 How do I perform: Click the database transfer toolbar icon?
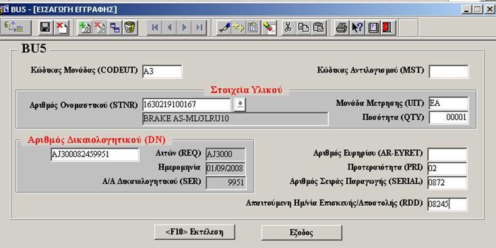16,28
